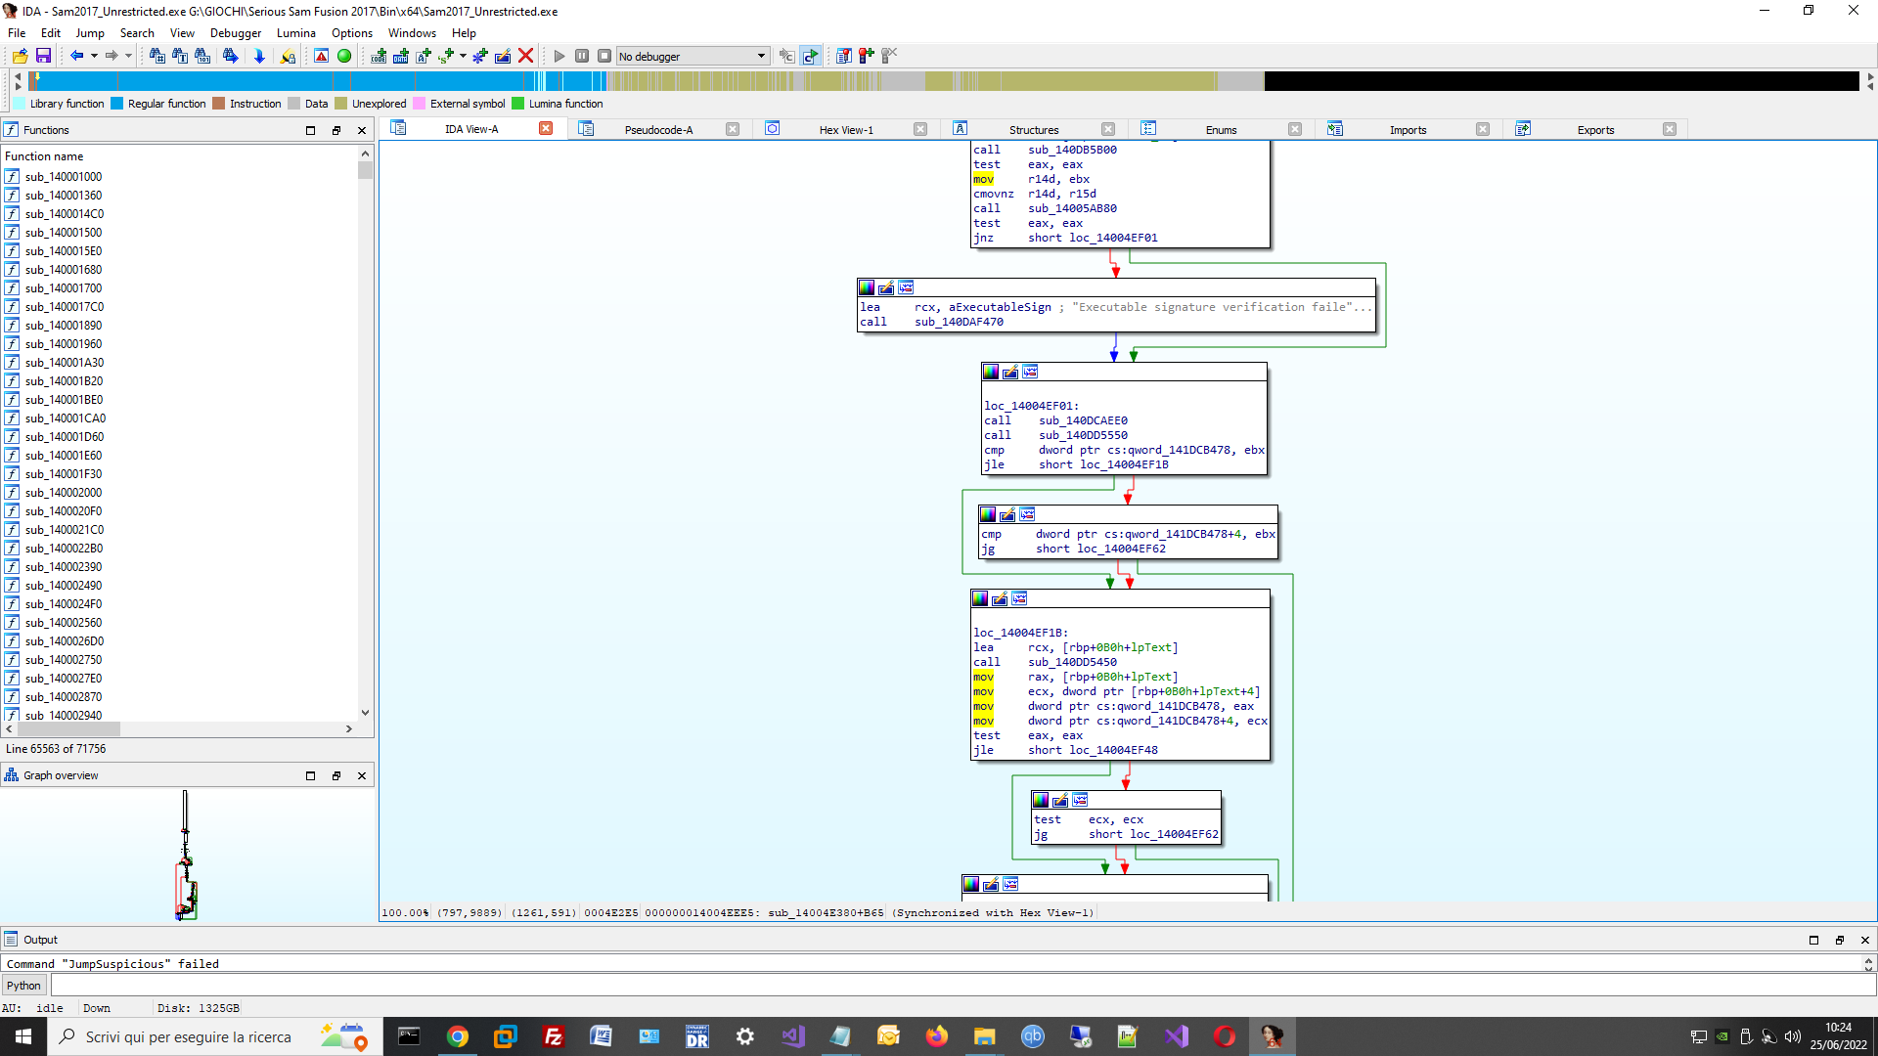Click the green circle toolbar icon
1878x1056 pixels.
(344, 56)
